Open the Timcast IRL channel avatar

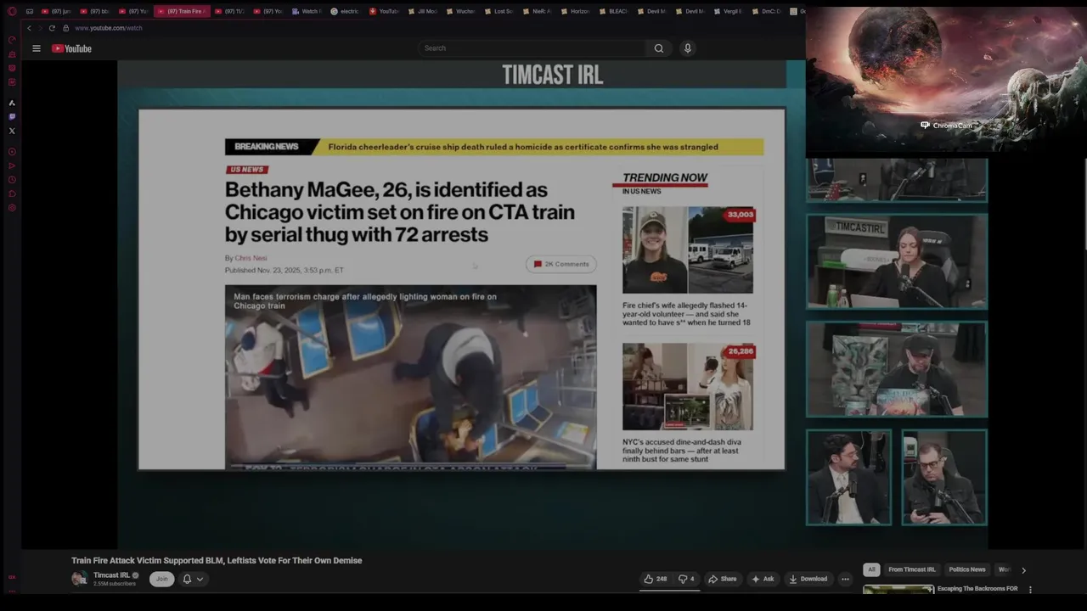click(79, 579)
